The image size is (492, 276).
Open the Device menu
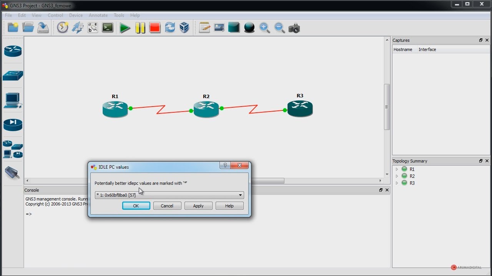[x=76, y=15]
